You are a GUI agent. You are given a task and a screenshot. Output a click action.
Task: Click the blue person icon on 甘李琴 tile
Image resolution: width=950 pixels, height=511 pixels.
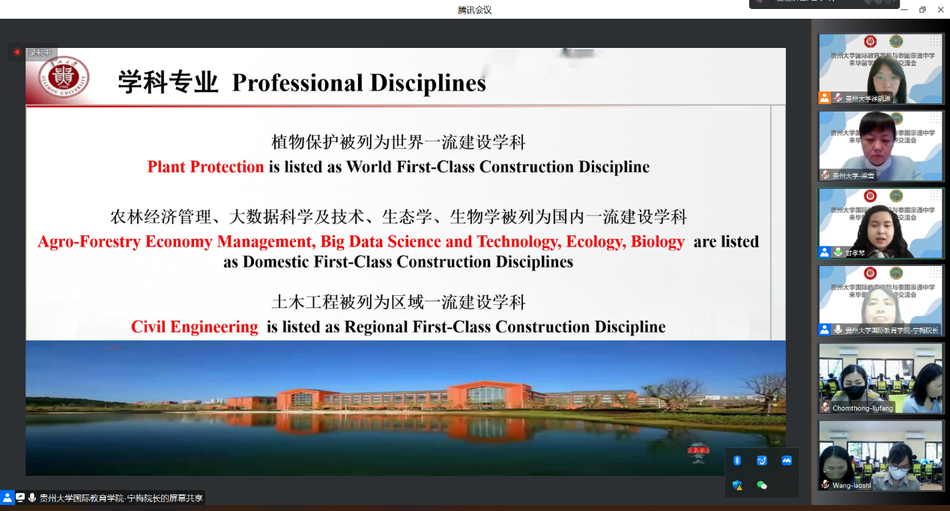825,252
